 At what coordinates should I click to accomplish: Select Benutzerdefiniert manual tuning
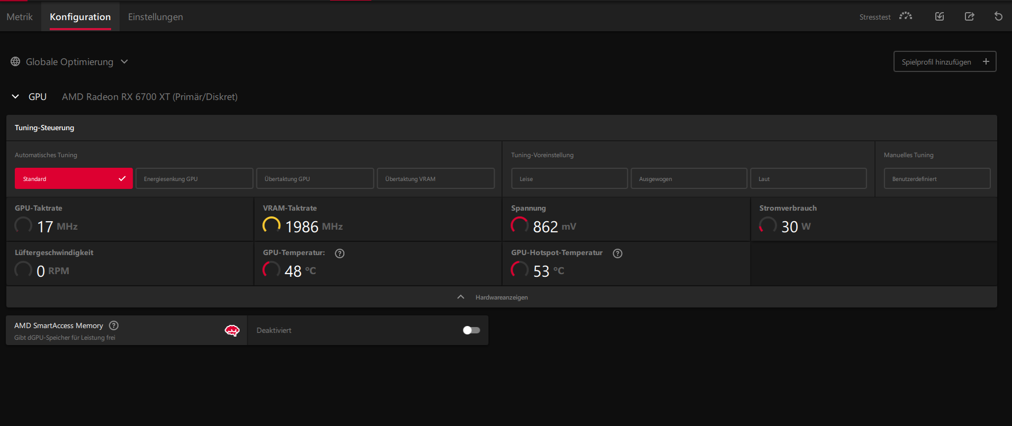[937, 178]
